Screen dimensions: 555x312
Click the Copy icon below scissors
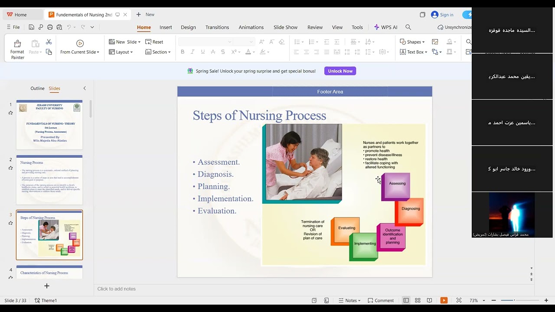point(49,52)
